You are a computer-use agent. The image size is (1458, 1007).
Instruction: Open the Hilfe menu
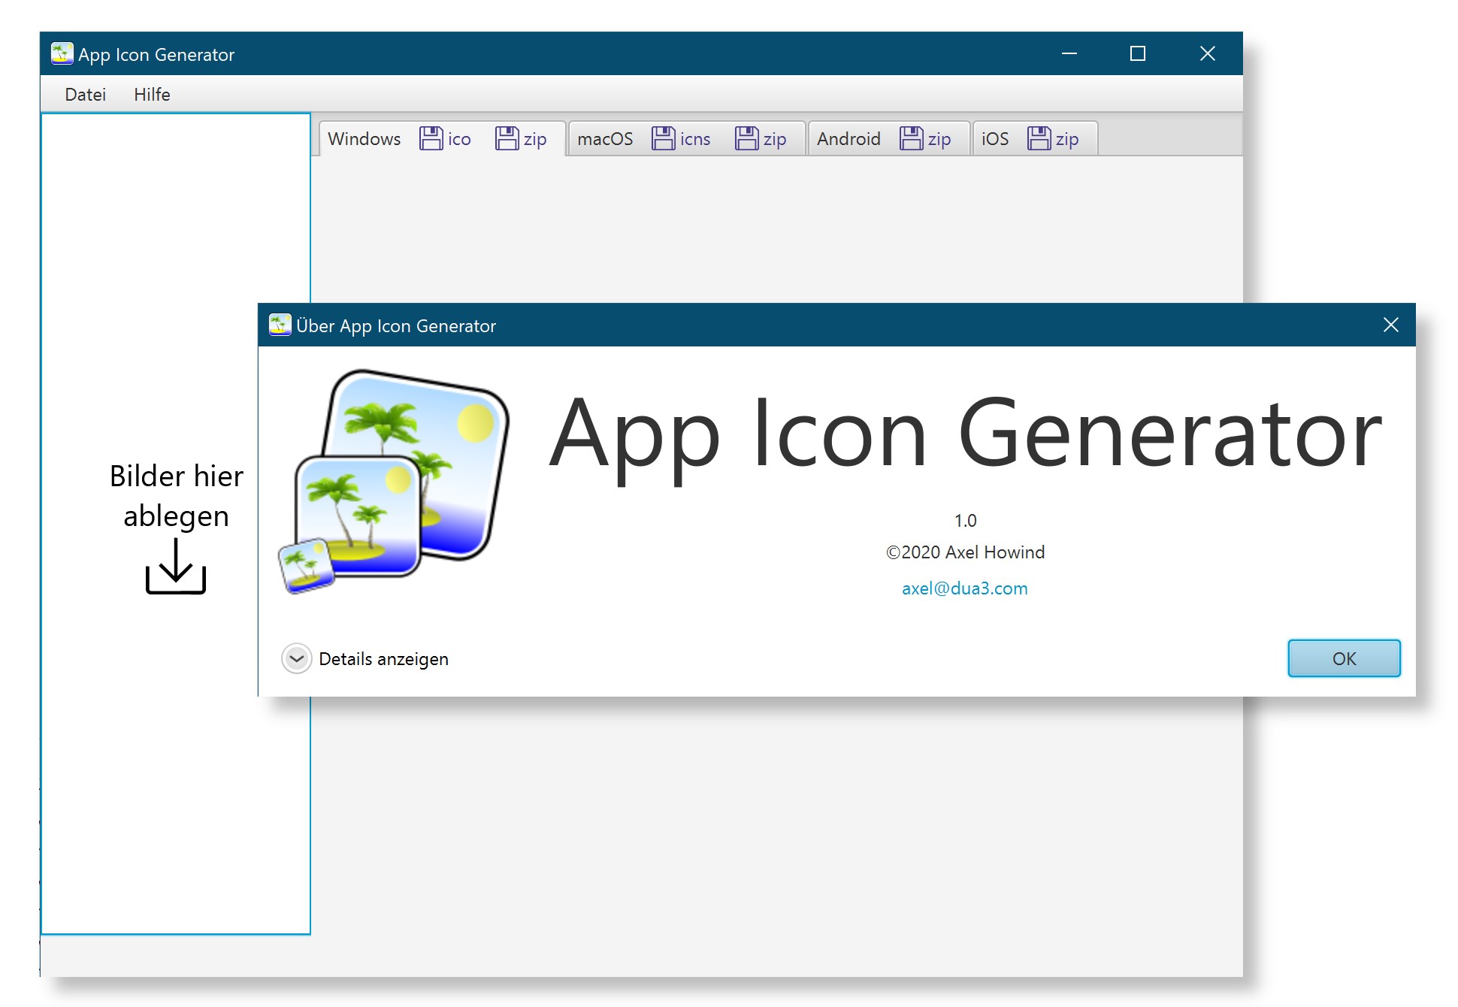pos(152,95)
